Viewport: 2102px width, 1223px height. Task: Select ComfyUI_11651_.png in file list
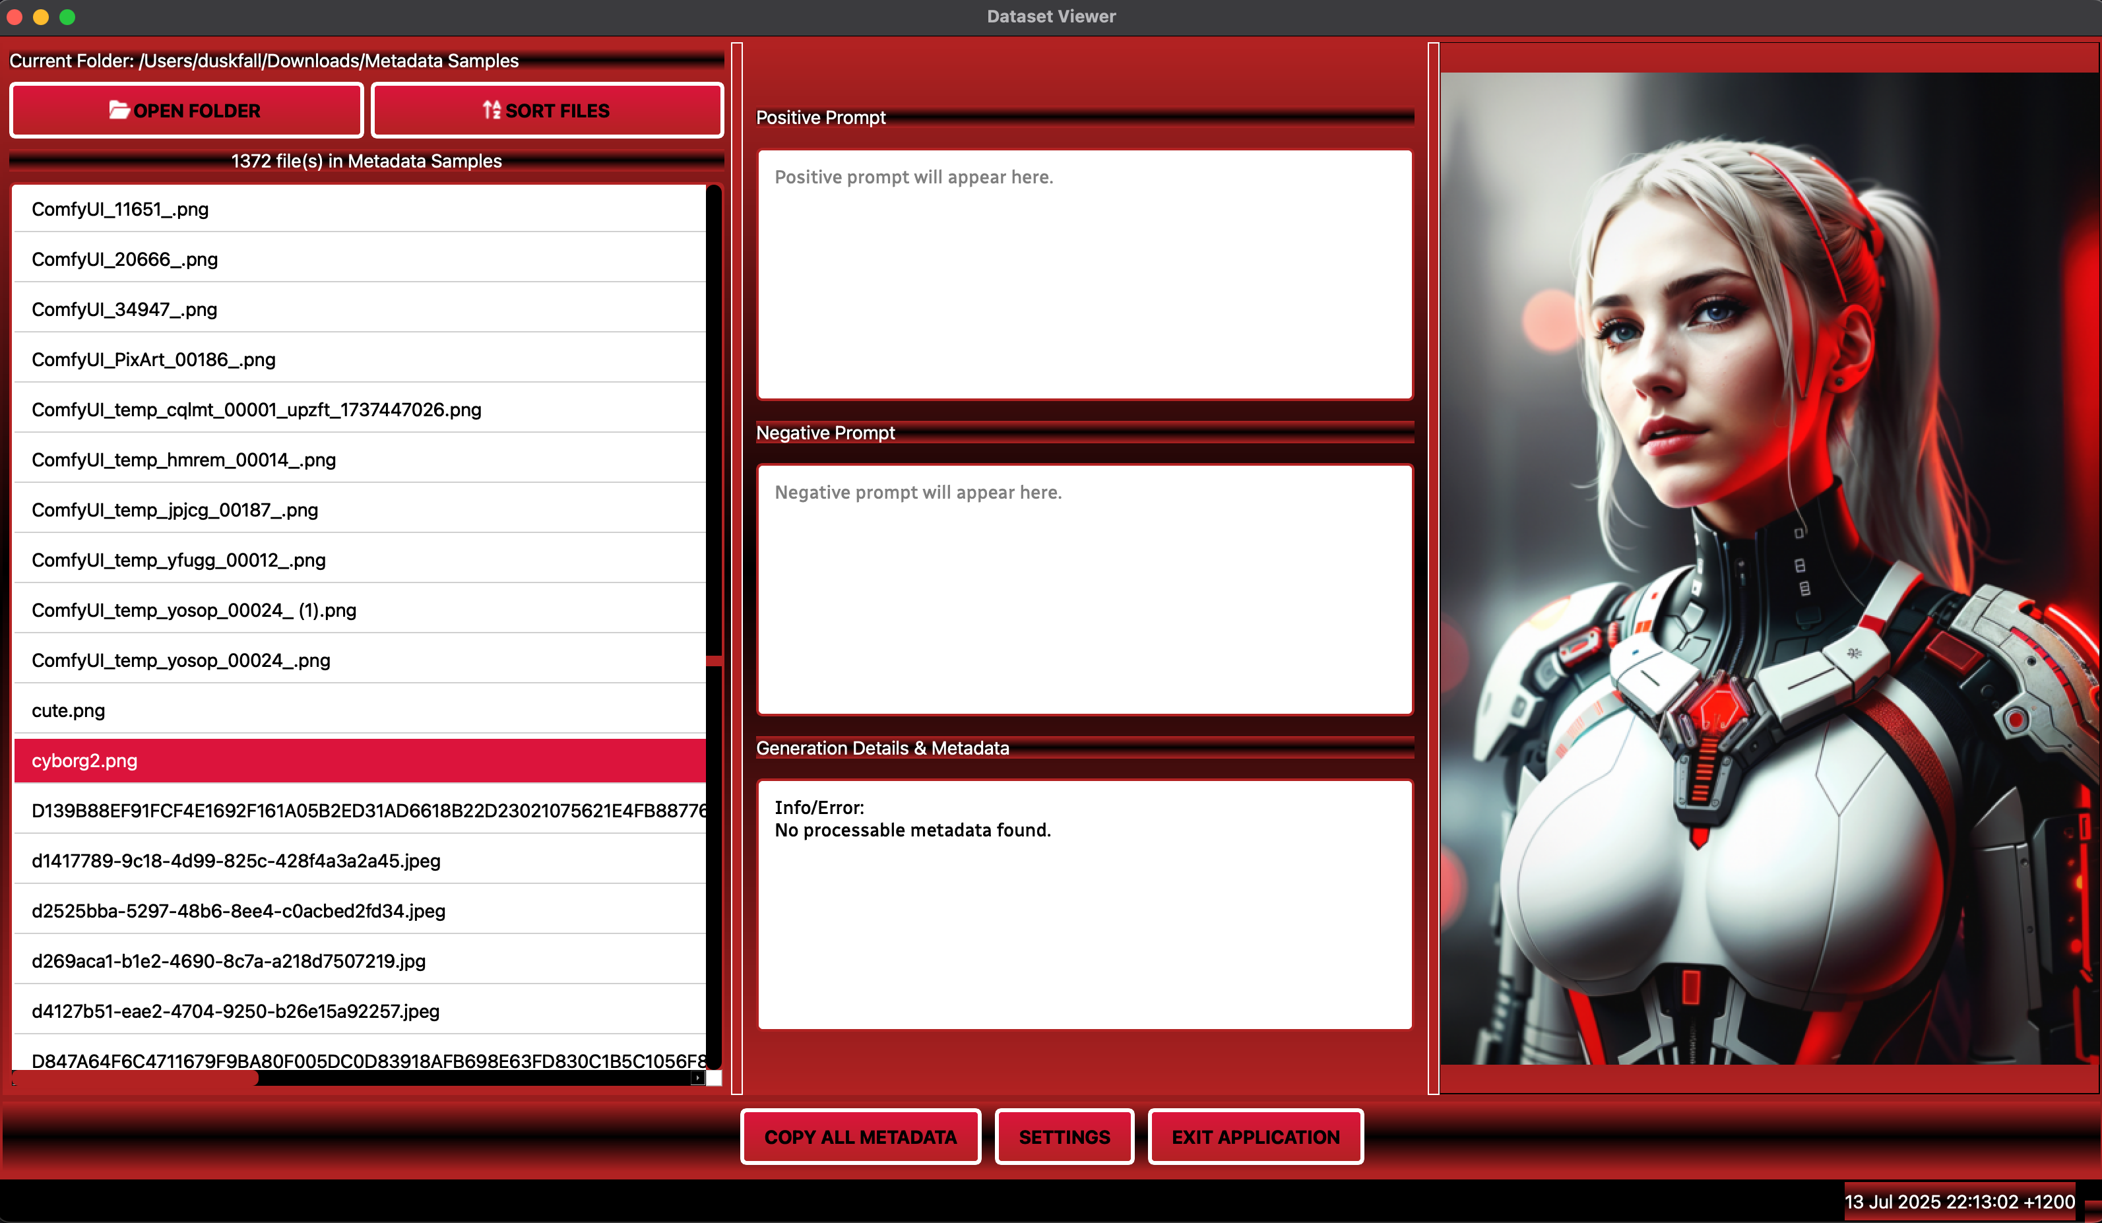[120, 209]
